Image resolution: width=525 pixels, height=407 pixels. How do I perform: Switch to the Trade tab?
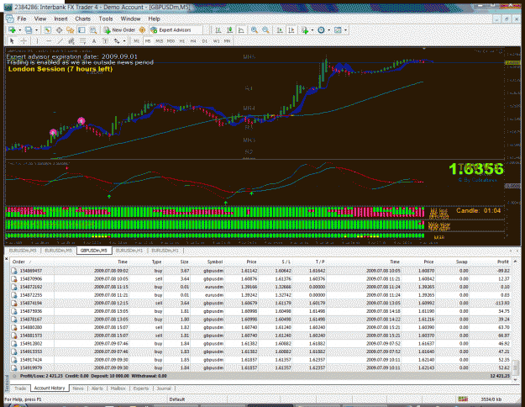[x=20, y=388]
